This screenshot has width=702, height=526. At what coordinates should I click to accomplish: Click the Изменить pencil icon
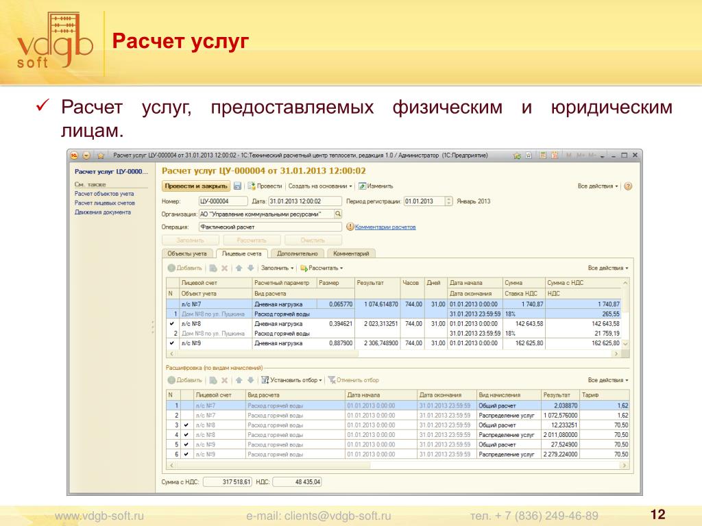363,186
